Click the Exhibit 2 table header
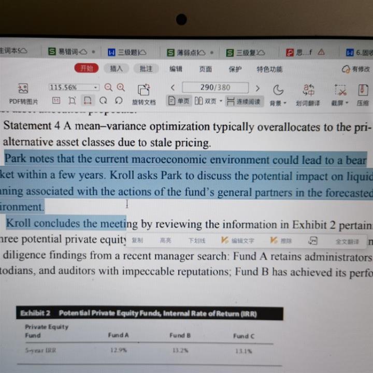Screen dimensions: 373x373 [x=150, y=313]
